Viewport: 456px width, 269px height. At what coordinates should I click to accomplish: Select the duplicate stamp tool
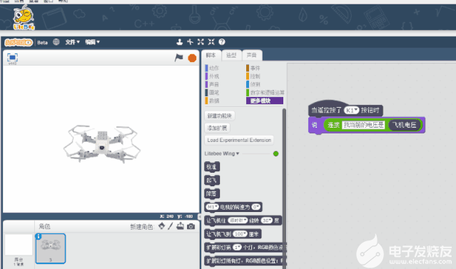point(179,42)
